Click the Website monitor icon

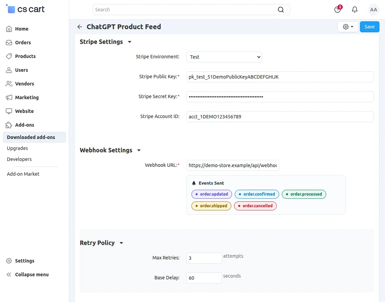point(9,111)
